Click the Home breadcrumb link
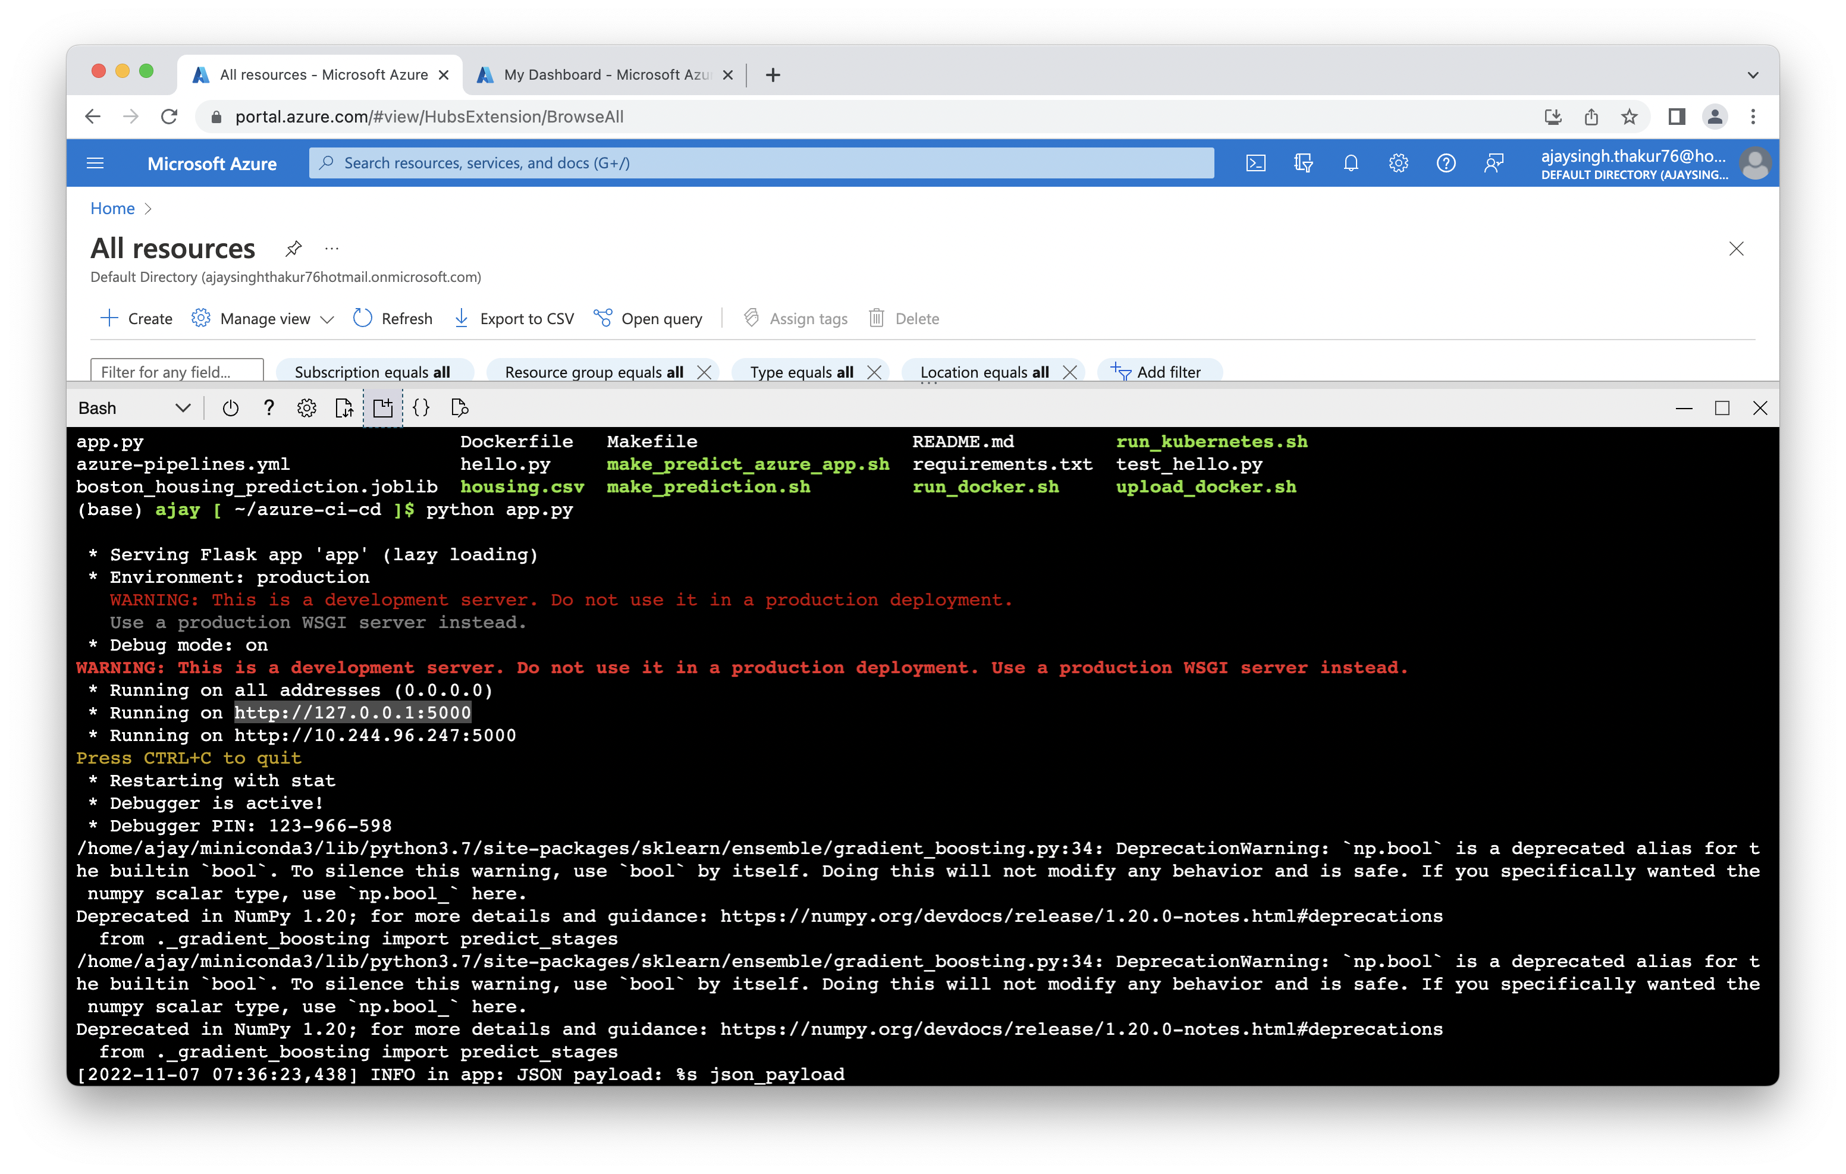Screen dimensions: 1846x1174 pyautogui.click(x=112, y=209)
